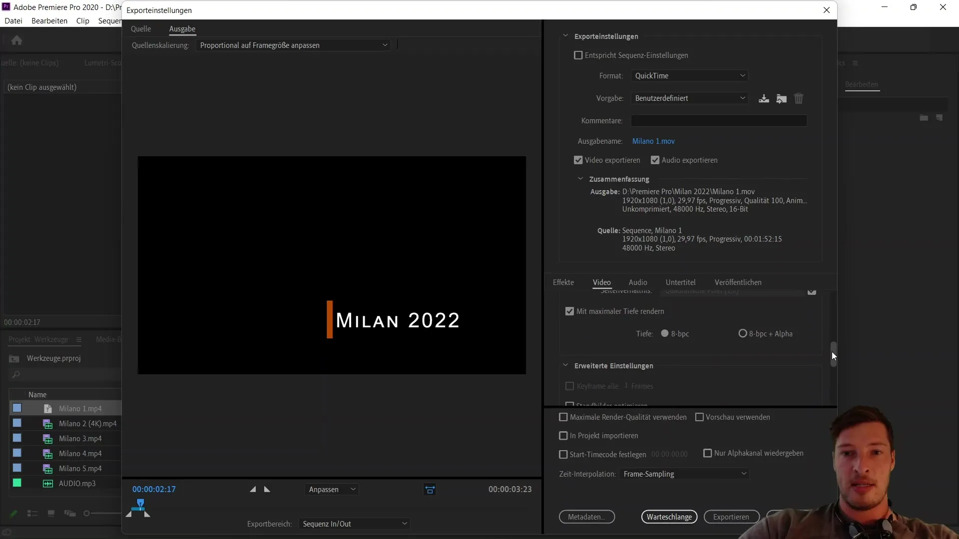This screenshot has height=539, width=959.
Task: Click the Milano 3.mp4 clip icon
Action: [48, 439]
